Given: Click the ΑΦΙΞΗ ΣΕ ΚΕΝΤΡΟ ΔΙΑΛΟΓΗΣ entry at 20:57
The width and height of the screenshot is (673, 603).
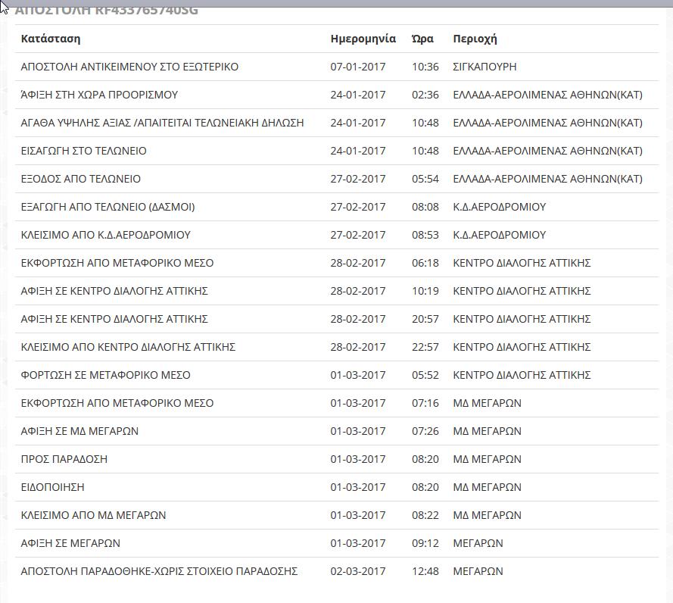Looking at the screenshot, I should [114, 319].
